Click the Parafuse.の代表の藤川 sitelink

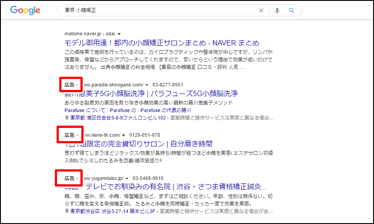point(166,110)
